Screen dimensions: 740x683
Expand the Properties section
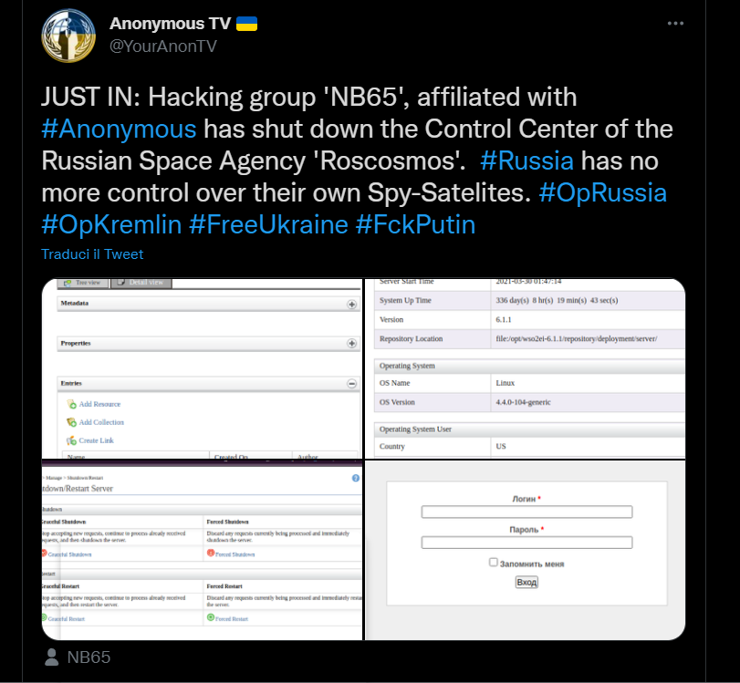[351, 343]
